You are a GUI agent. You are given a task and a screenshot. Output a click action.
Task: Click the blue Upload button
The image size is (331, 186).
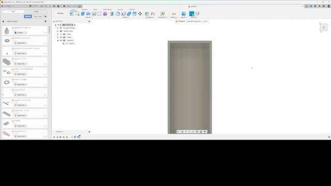(27, 17)
